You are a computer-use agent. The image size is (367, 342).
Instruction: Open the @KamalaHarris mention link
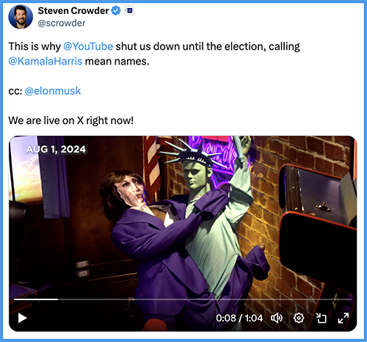[46, 61]
